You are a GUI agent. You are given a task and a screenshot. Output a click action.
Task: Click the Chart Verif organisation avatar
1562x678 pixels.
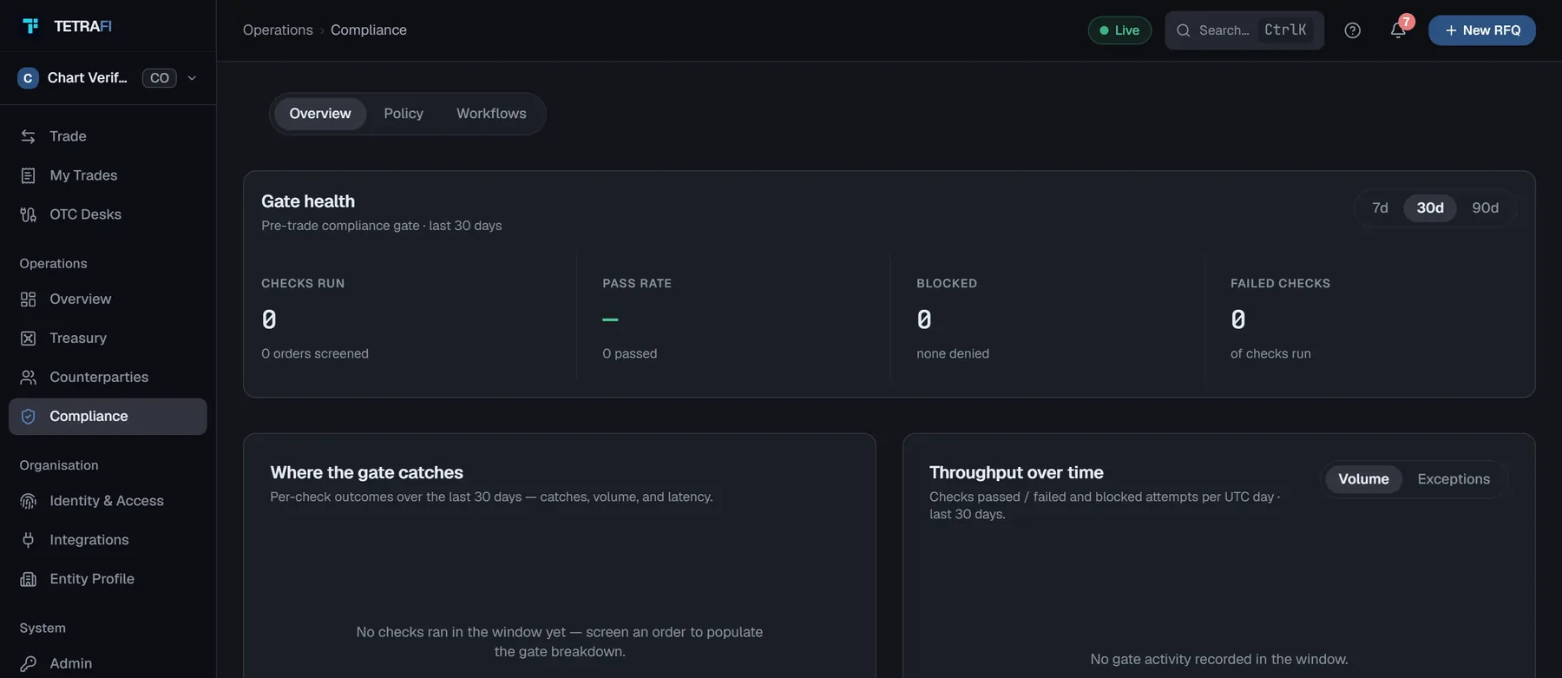point(28,78)
